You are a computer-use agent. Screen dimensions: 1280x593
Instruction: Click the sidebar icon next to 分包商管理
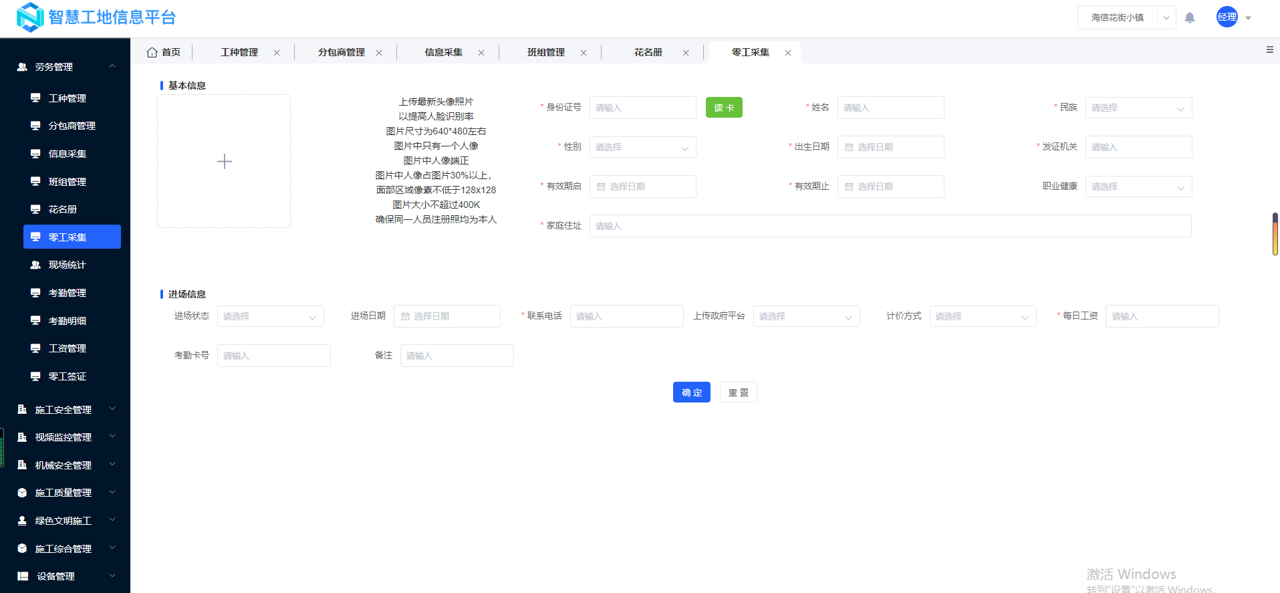[x=35, y=126]
